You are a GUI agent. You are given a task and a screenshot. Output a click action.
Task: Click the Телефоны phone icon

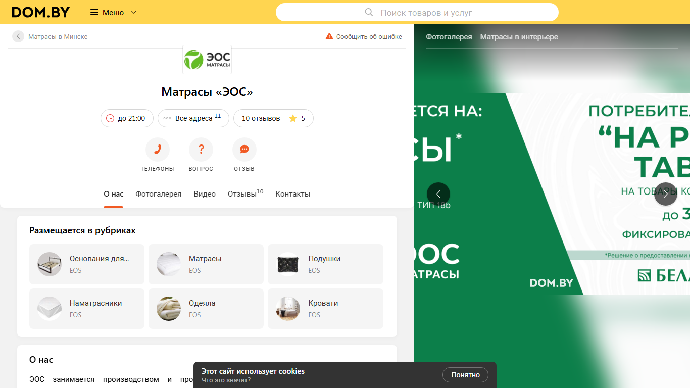(158, 150)
